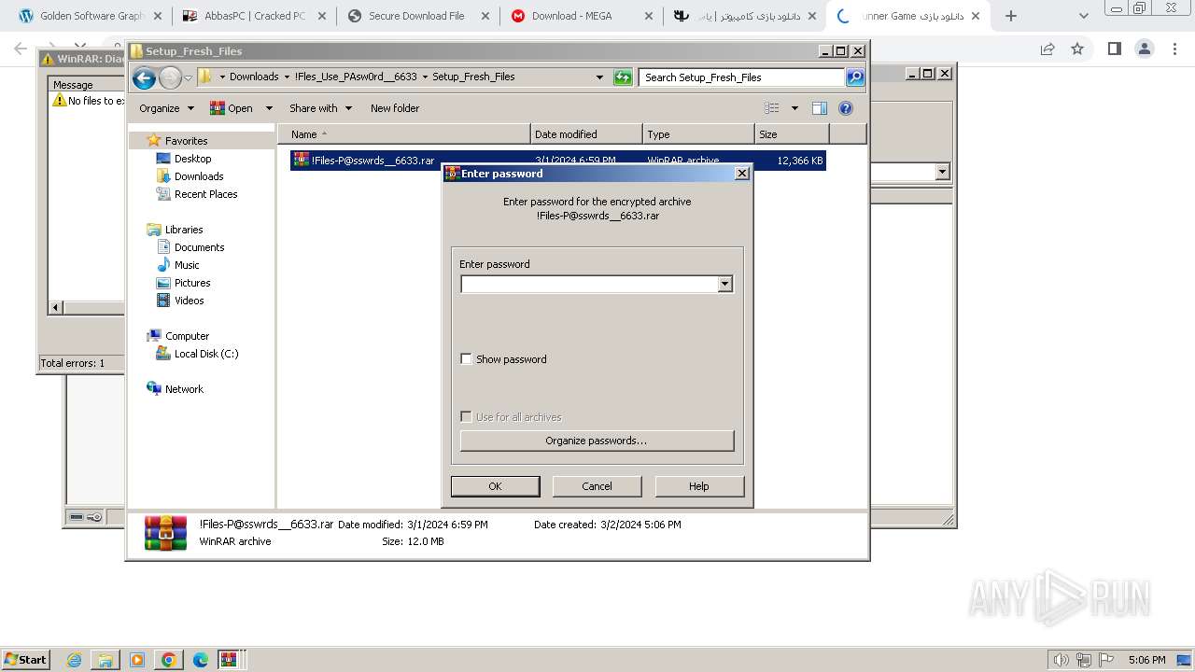Click the refresh icon beside address bar

[x=623, y=77]
